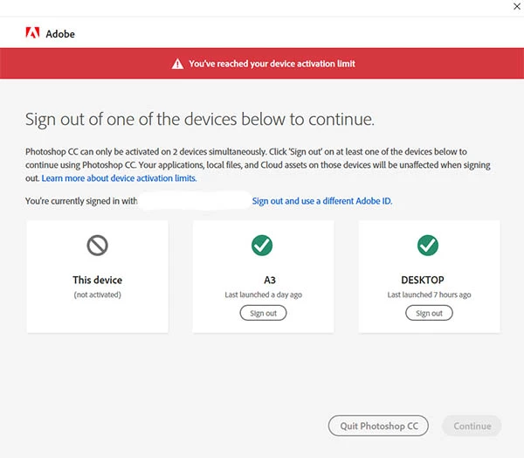The width and height of the screenshot is (524, 458).
Task: Click the green checkmark icon above A3
Action: tap(262, 246)
